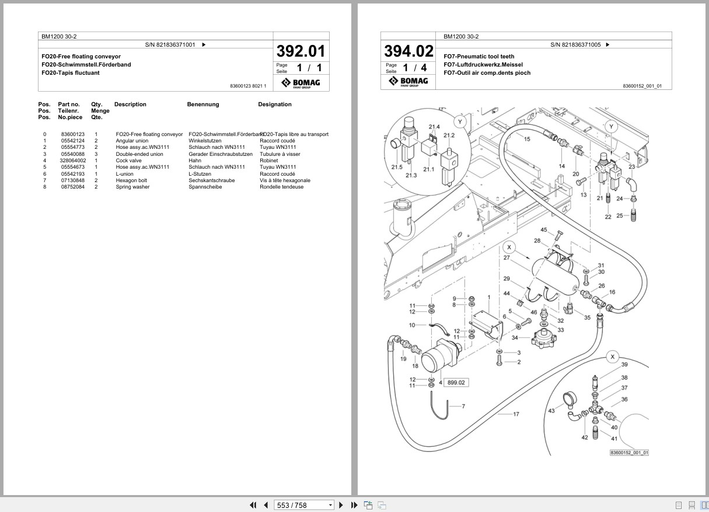
Task: Click the 'Cock valve' row description
Action: [x=128, y=161]
